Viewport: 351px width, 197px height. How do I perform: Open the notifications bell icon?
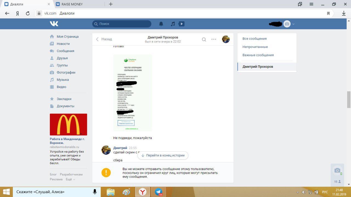(x=161, y=24)
